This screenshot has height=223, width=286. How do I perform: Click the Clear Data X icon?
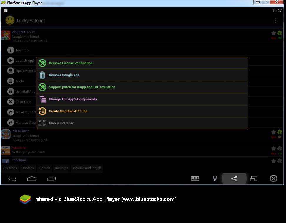tap(11, 102)
